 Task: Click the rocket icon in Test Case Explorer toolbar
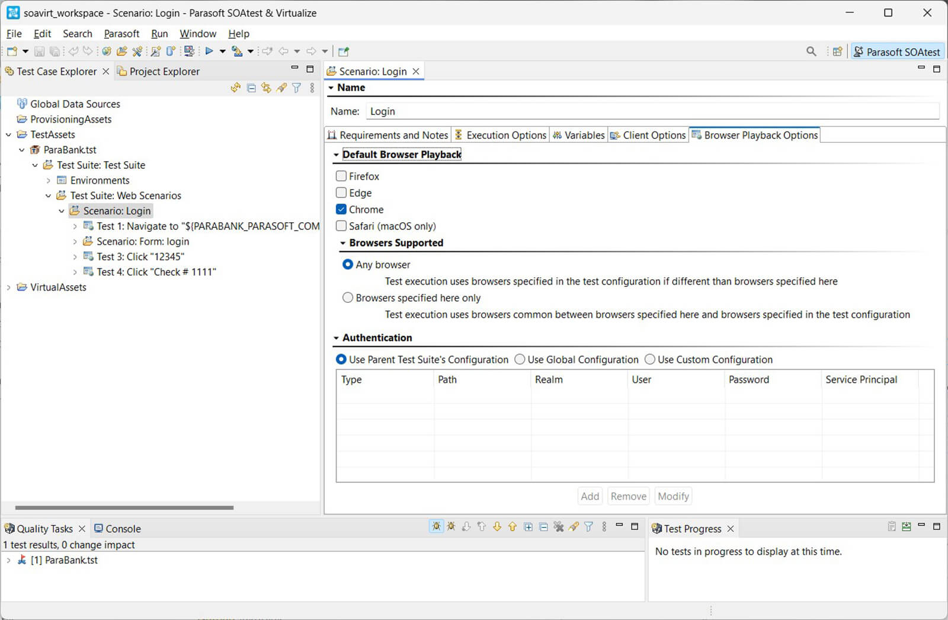click(x=281, y=88)
